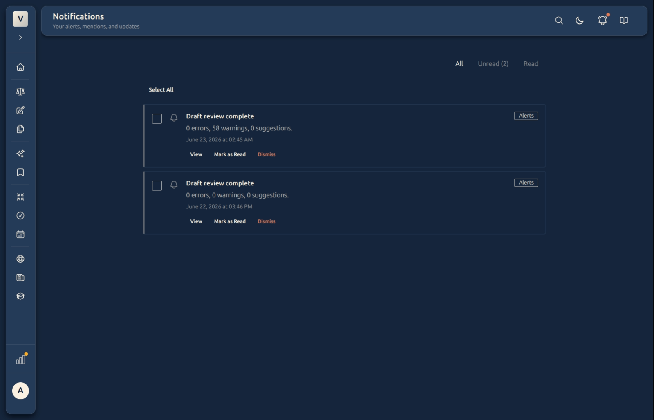This screenshot has width=654, height=420.
Task: Click 'Your alerts, mentions, and updates' subtitle
Action: pos(96,27)
